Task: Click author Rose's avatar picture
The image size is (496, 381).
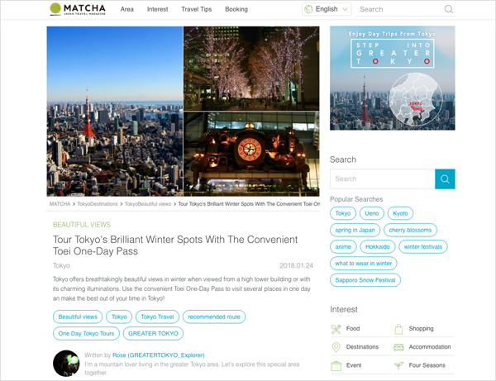Action: (x=66, y=364)
